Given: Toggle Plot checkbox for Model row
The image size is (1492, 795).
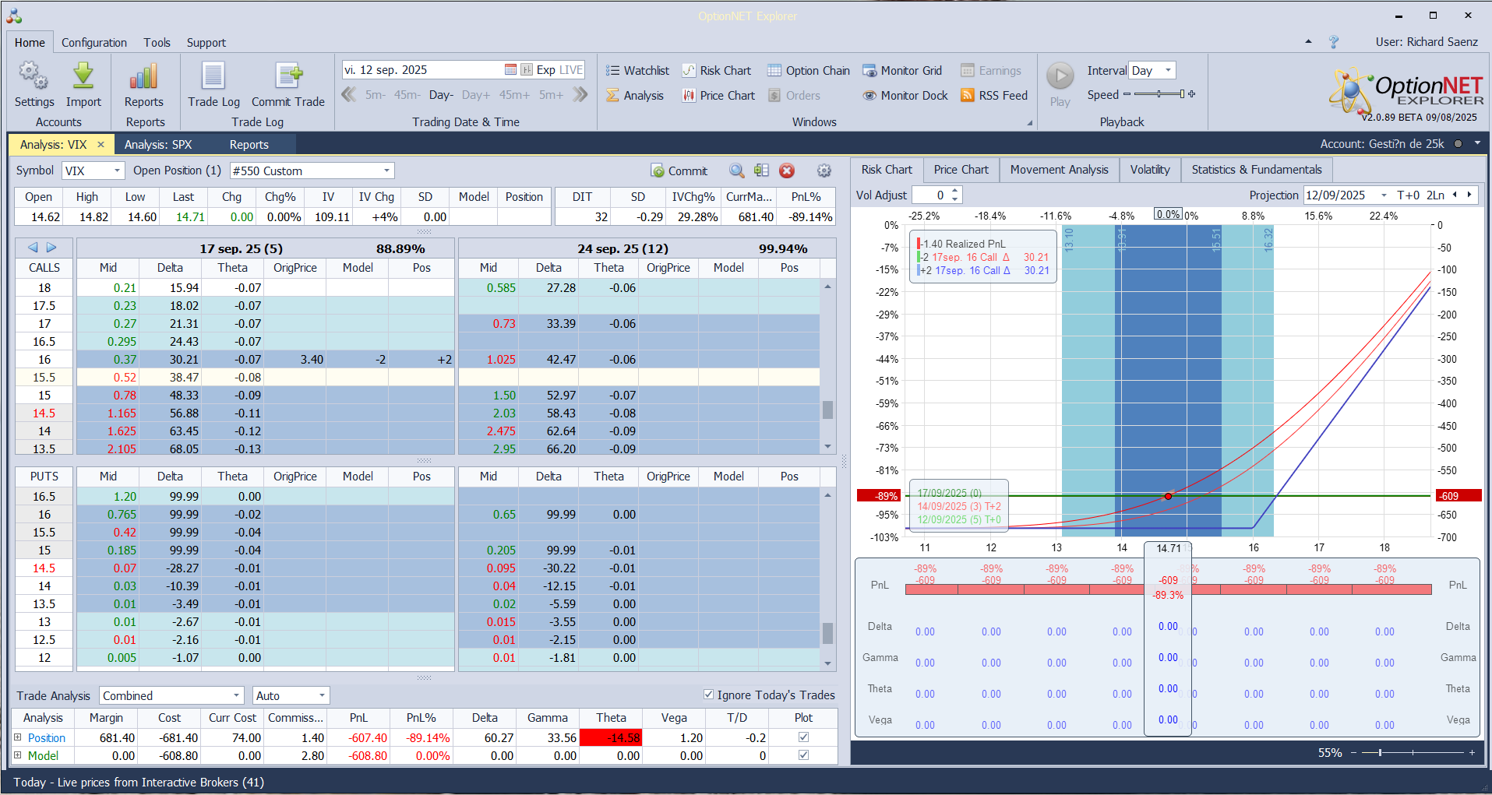Looking at the screenshot, I should 803,755.
